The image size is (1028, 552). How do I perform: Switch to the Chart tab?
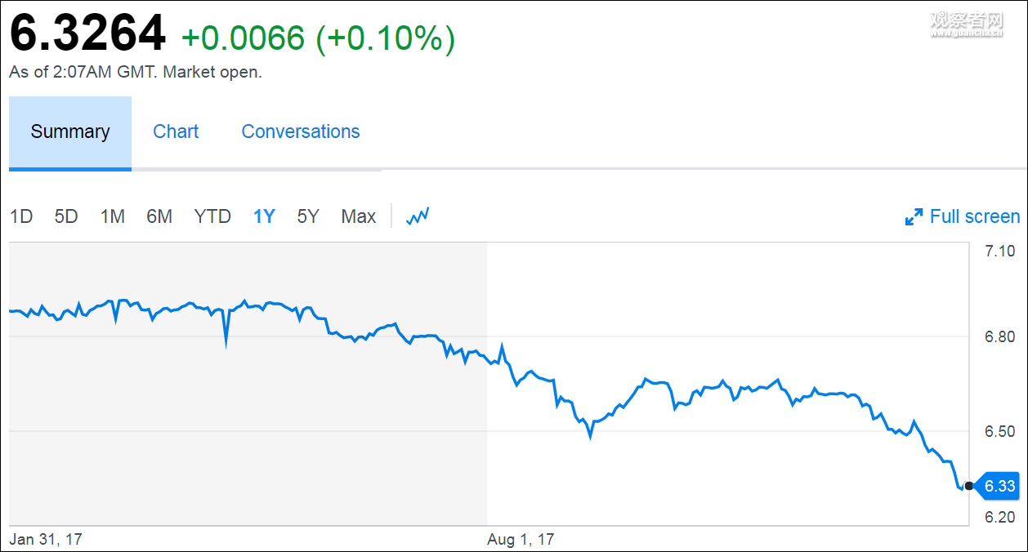[x=176, y=132]
